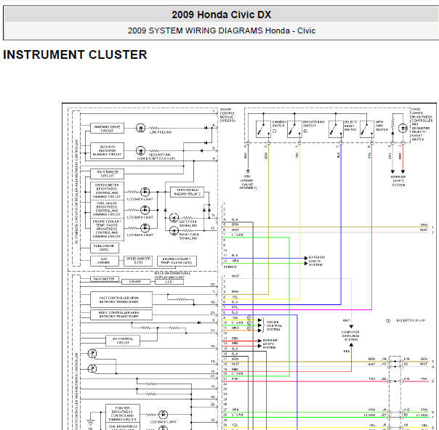This screenshot has height=430, width=439.
Task: Click the 'LOW FUEL IND' label
Action: pos(161,132)
